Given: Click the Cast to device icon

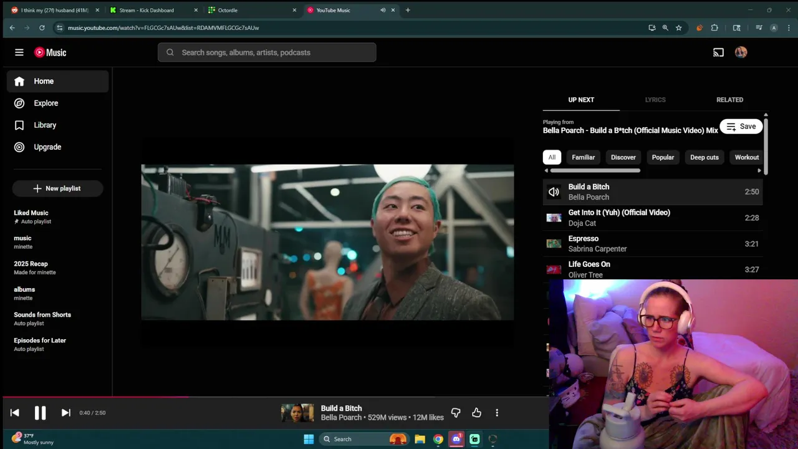Looking at the screenshot, I should pyautogui.click(x=718, y=52).
